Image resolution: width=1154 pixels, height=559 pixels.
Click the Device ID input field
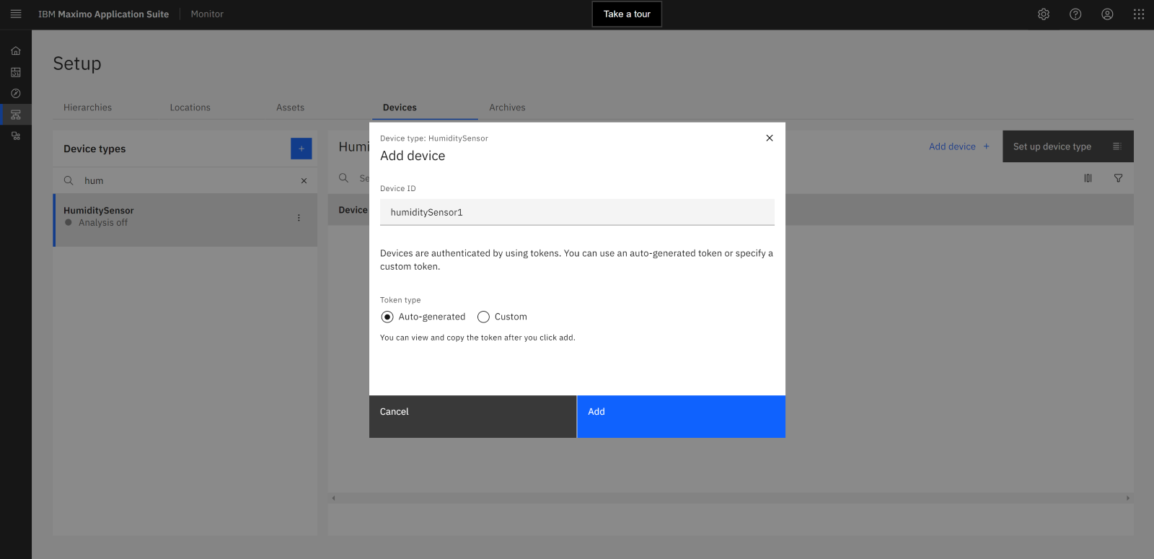577,212
